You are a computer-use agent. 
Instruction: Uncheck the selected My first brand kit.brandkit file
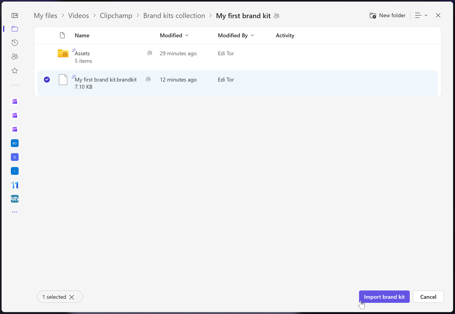pos(47,80)
